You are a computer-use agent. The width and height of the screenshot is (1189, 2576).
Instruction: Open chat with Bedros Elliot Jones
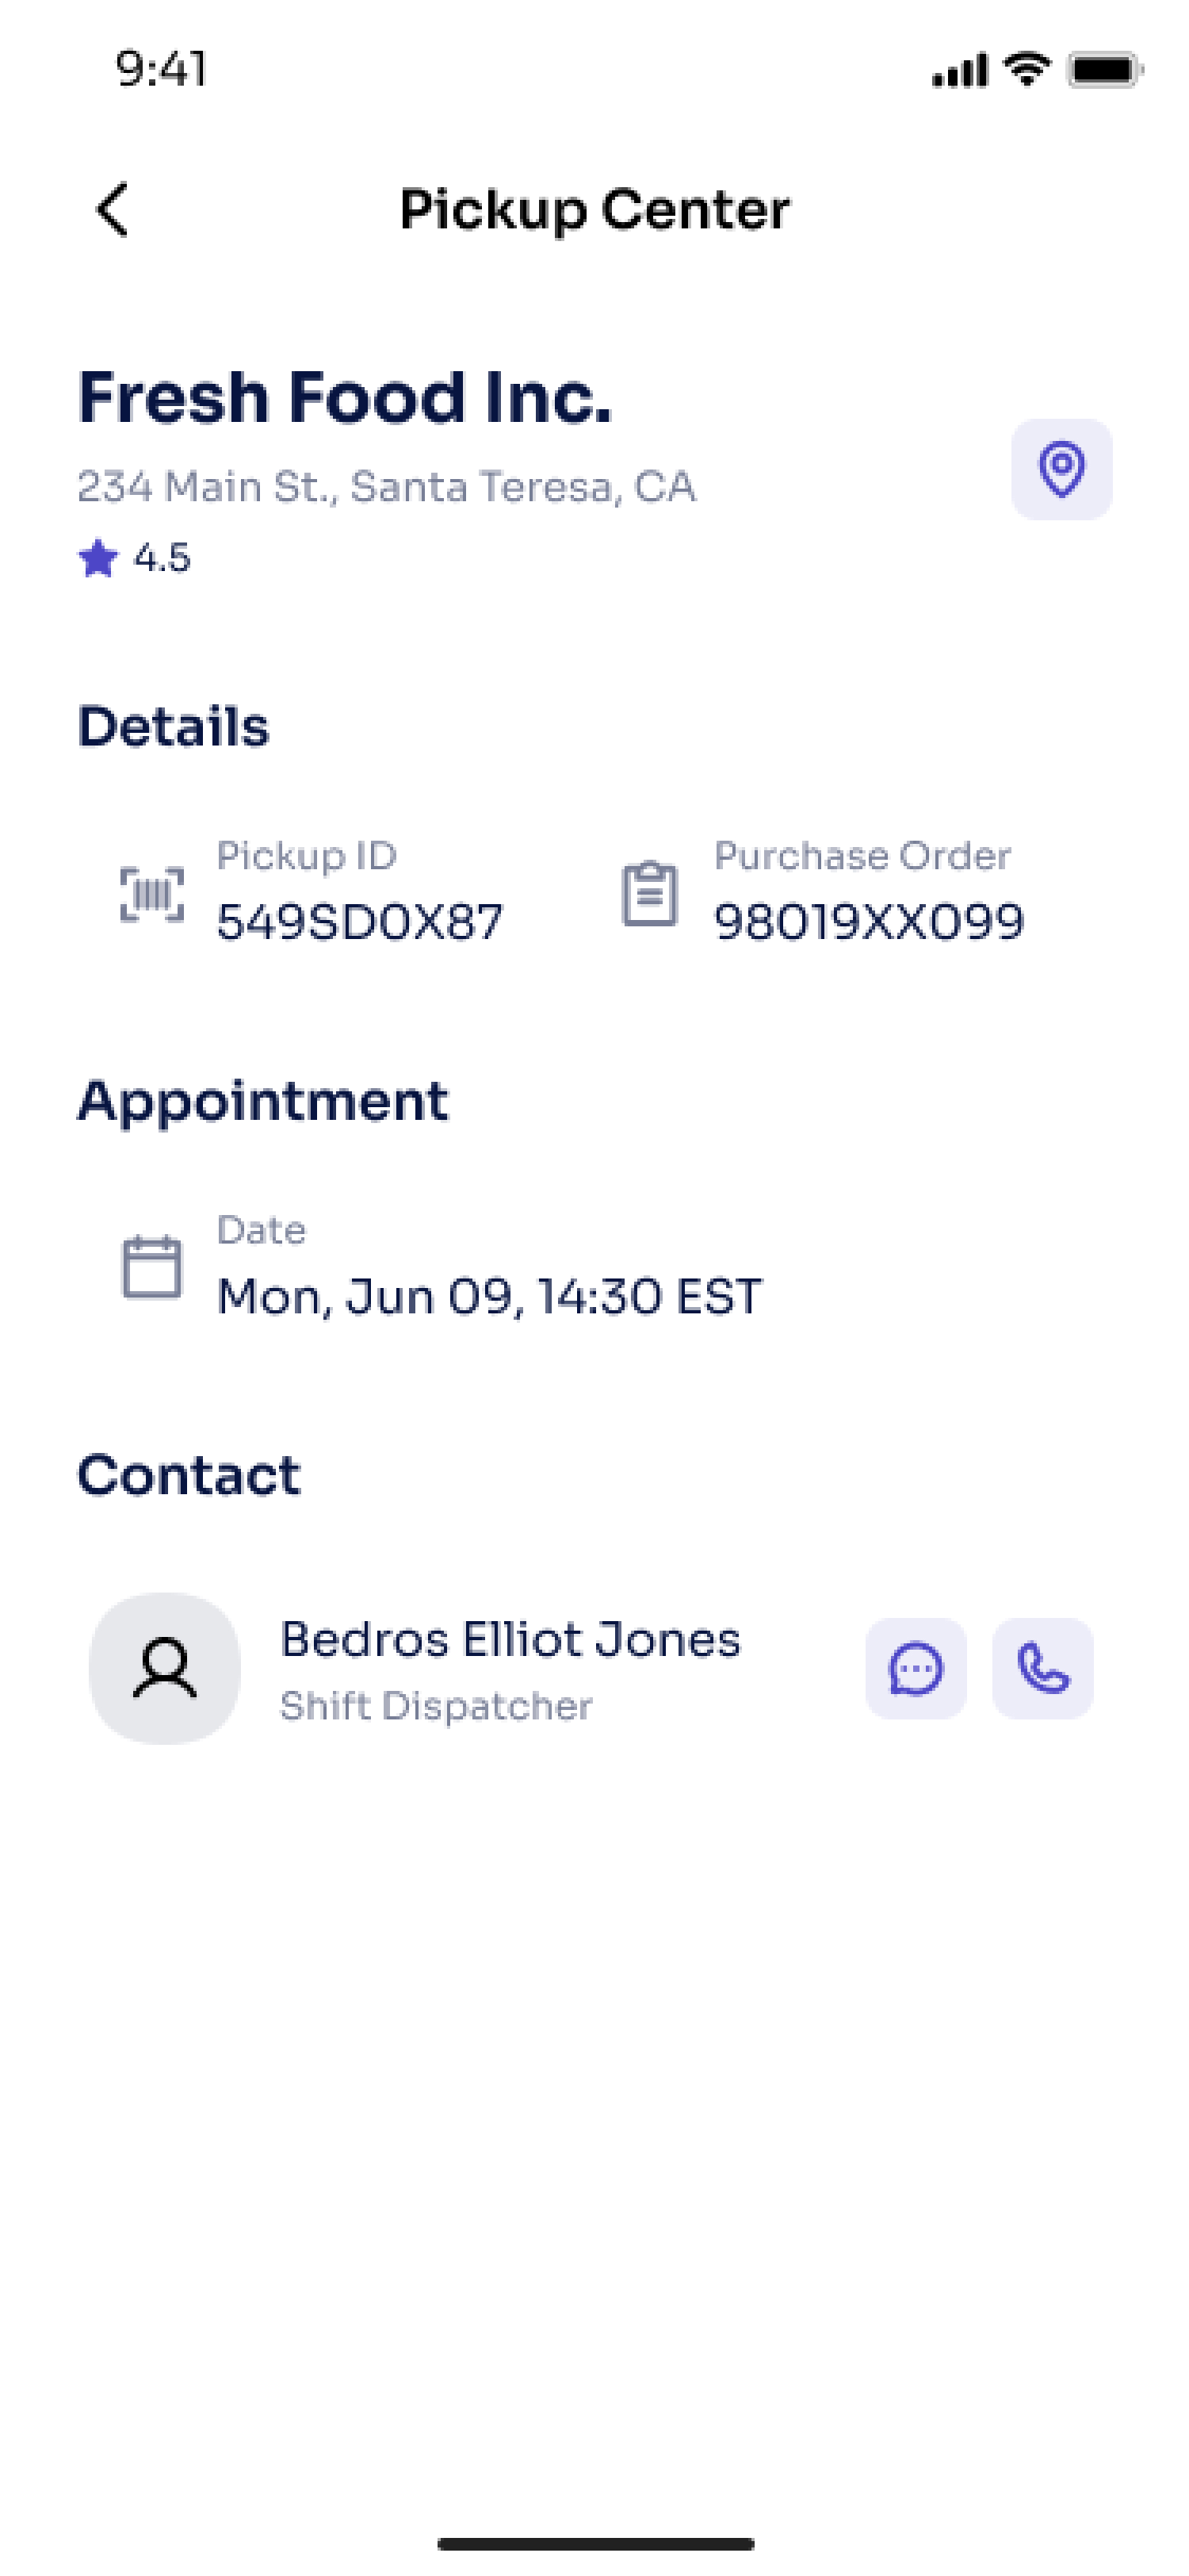tap(916, 1668)
